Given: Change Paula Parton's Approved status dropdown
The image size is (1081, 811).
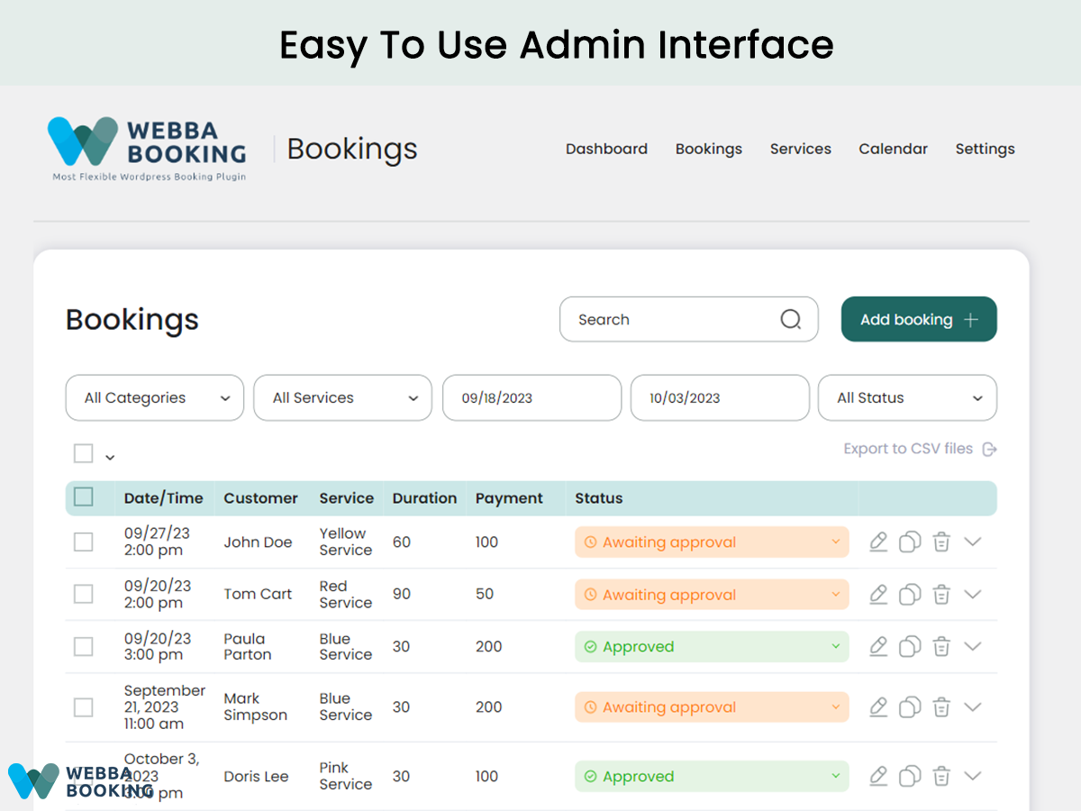Looking at the screenshot, I should click(x=712, y=647).
